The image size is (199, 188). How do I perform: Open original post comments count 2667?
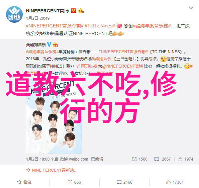tap(163, 159)
